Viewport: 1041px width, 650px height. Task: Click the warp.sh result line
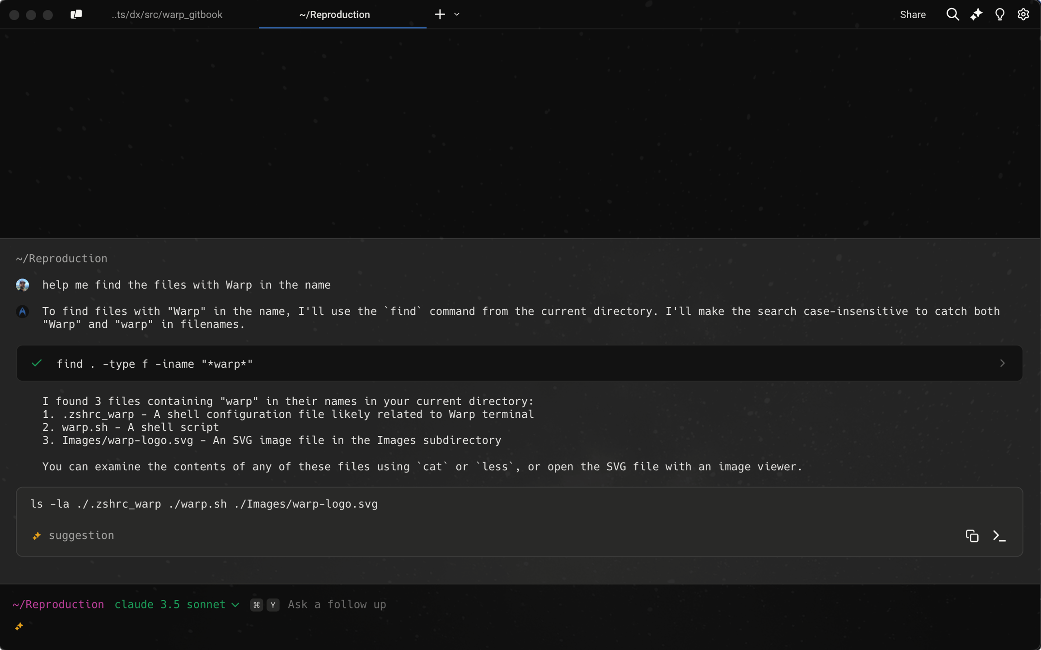coord(131,427)
